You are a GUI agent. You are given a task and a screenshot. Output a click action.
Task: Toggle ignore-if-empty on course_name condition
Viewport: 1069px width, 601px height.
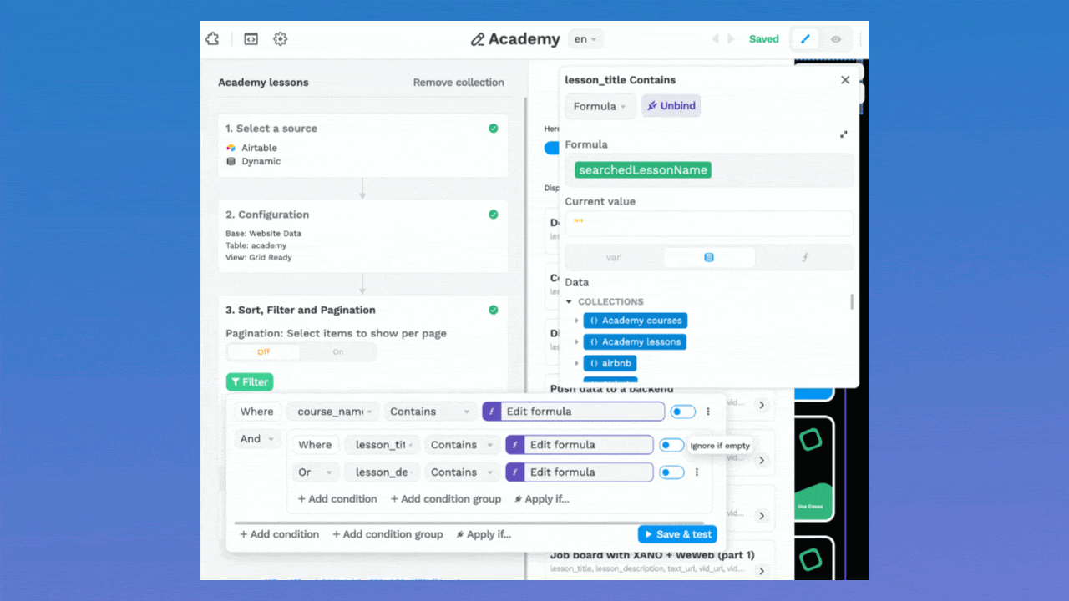pyautogui.click(x=682, y=412)
